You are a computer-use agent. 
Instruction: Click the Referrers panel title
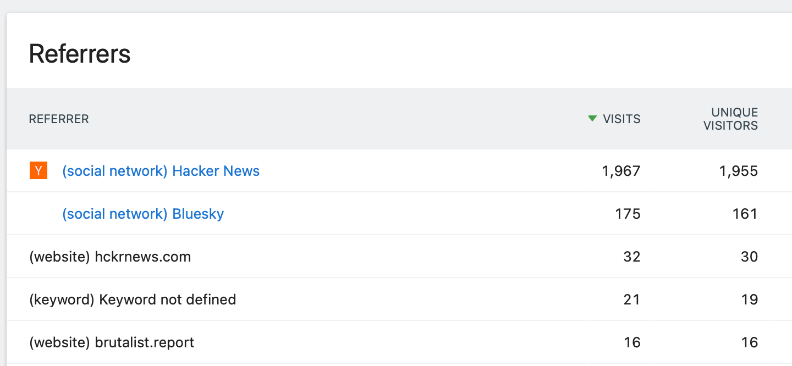[80, 54]
